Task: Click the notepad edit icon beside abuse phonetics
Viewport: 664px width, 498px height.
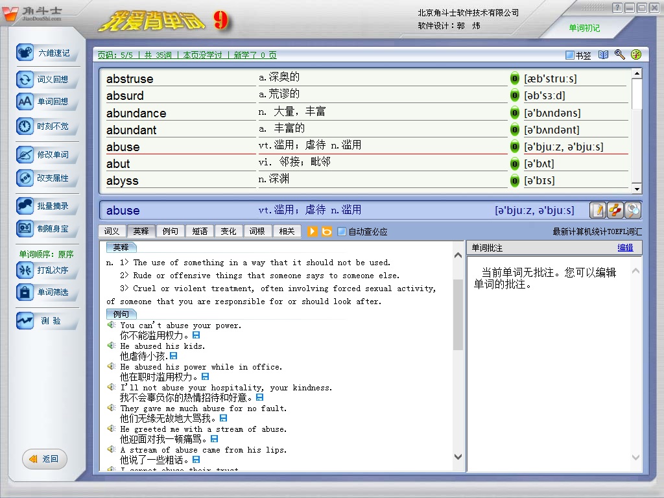Action: click(x=597, y=210)
